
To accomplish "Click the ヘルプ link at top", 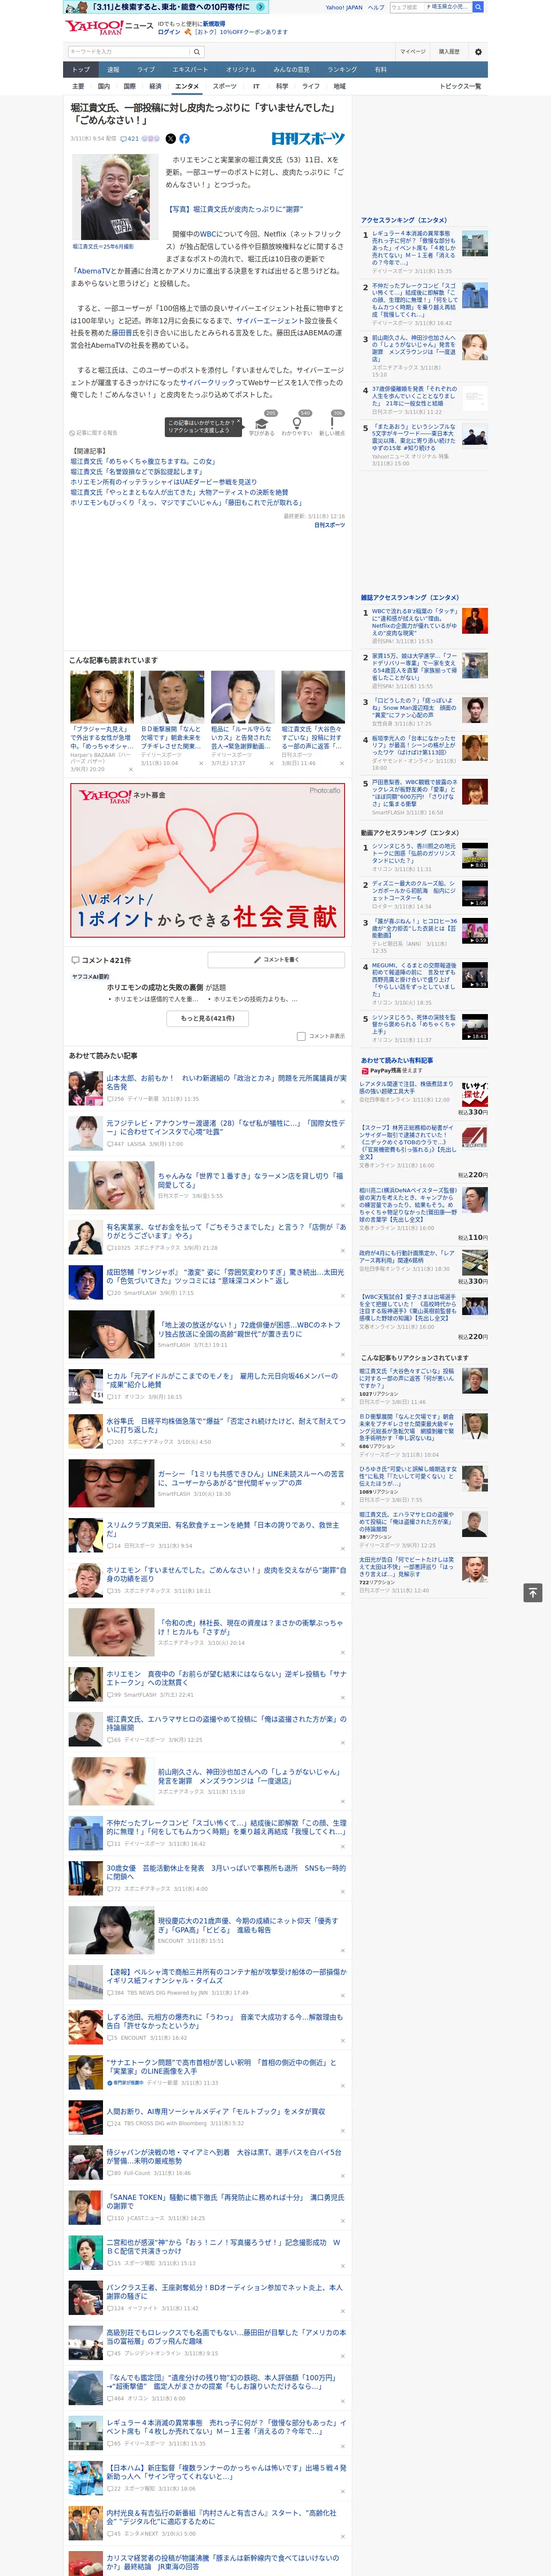I will point(375,7).
